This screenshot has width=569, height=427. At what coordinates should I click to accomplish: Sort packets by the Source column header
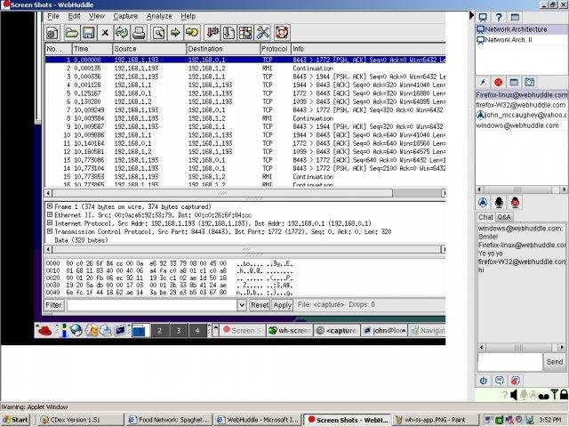149,49
